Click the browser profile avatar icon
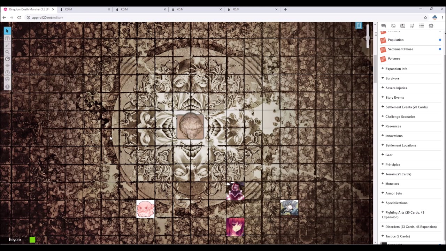The height and width of the screenshot is (251, 446). click(435, 17)
